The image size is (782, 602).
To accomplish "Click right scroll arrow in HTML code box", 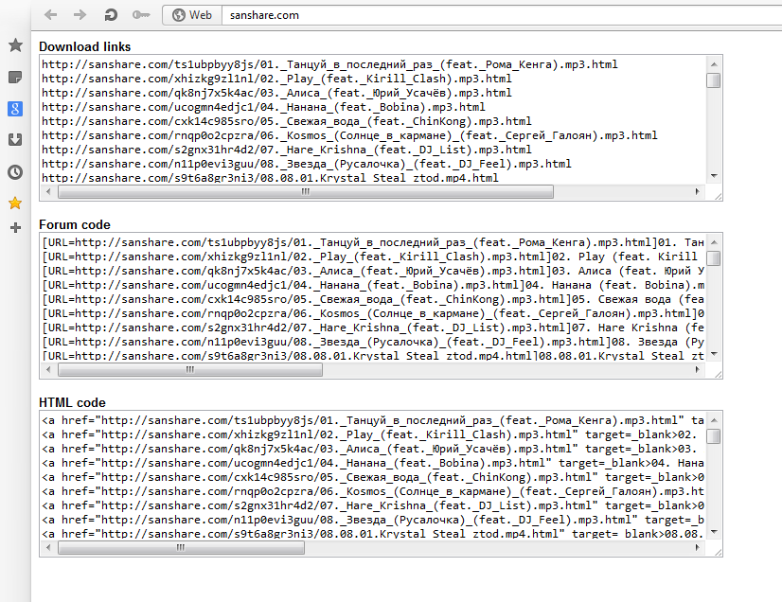I will [697, 548].
